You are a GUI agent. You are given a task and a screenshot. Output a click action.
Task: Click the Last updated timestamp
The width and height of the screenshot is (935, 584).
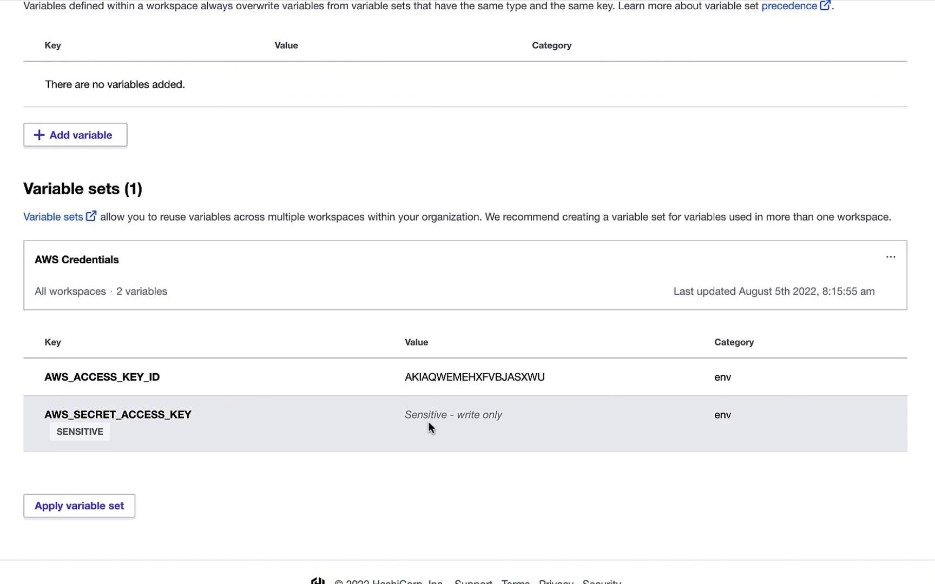click(x=774, y=291)
